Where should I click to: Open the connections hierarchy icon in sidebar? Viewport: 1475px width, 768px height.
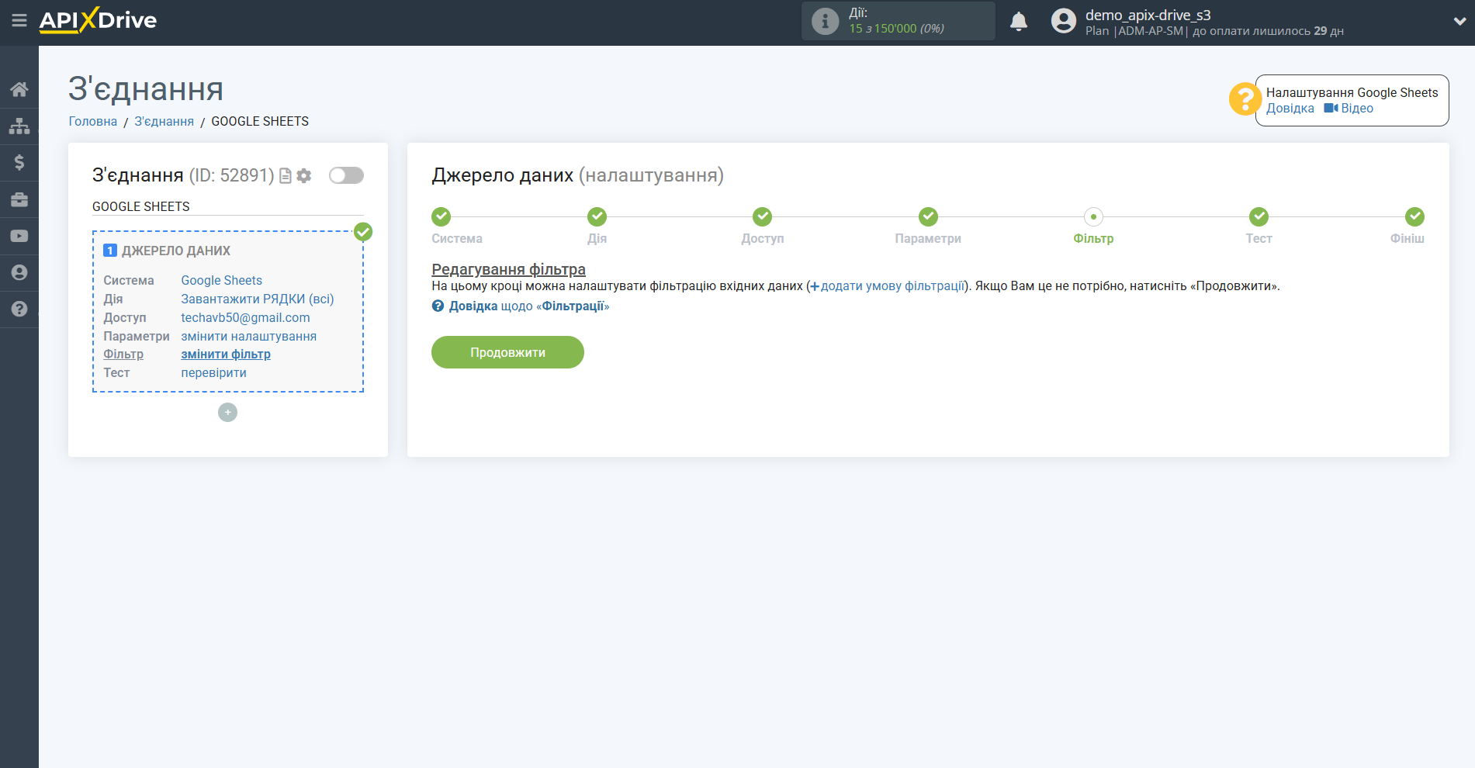[x=19, y=125]
